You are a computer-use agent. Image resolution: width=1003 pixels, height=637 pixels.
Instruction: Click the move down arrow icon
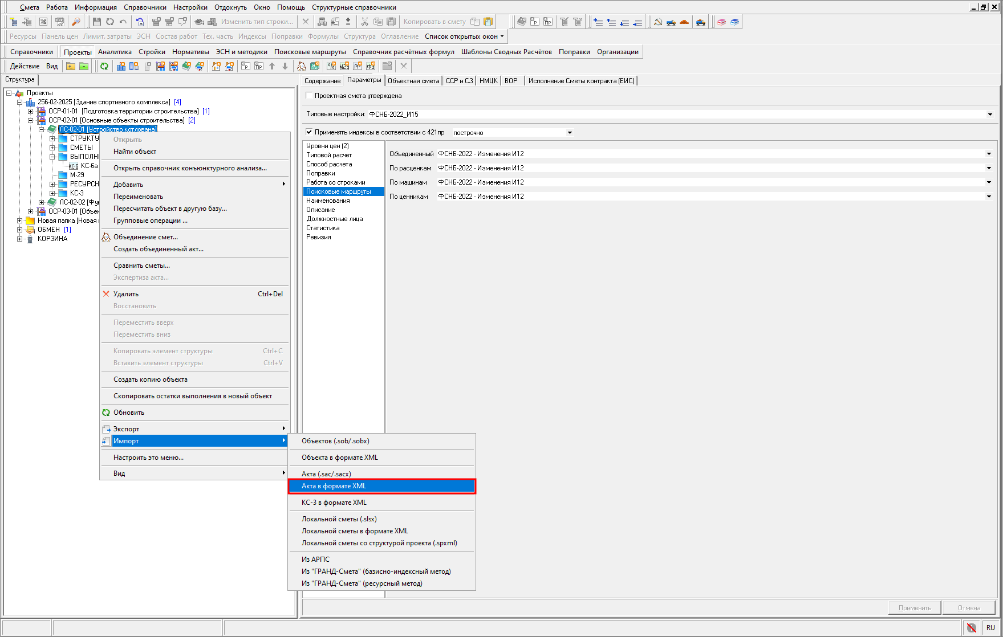pos(285,66)
